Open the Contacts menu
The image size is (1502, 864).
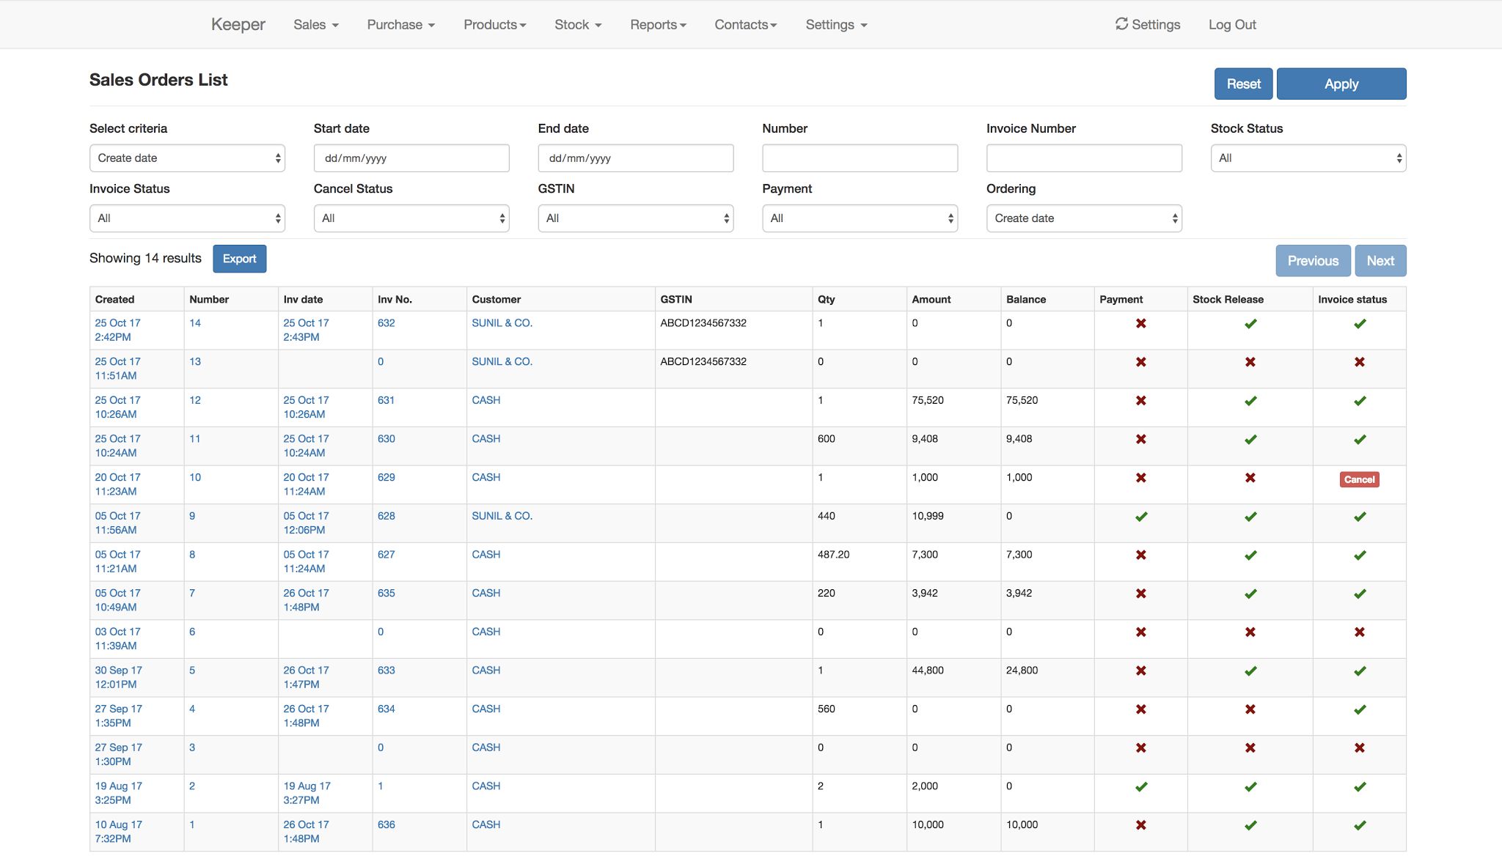[744, 23]
